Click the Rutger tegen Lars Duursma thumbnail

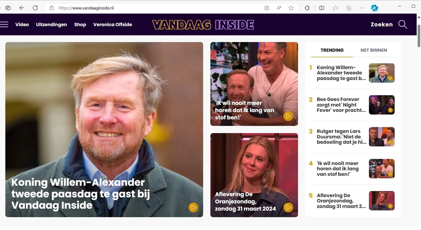(x=382, y=136)
